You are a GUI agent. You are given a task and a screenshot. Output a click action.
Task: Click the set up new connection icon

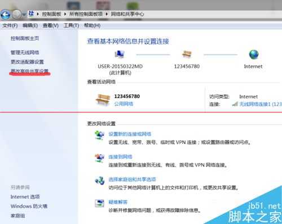[99, 135]
